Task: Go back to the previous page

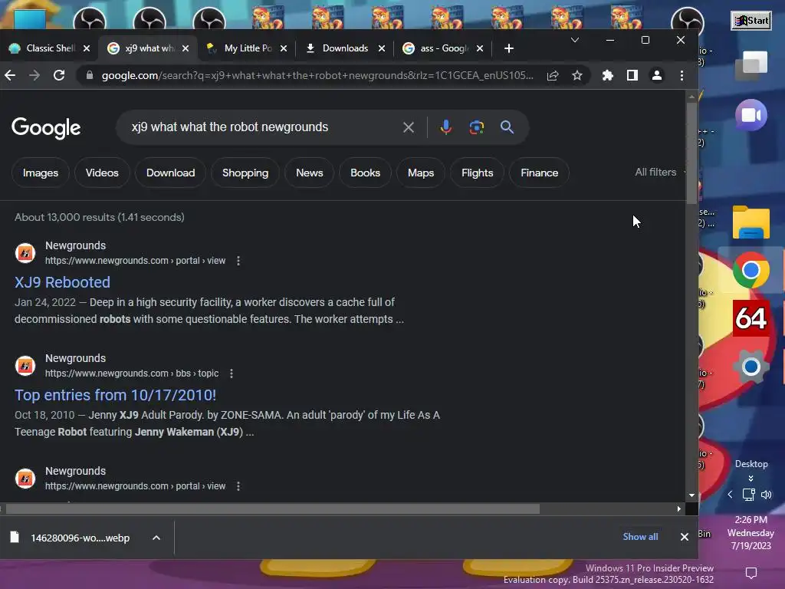Action: point(10,75)
